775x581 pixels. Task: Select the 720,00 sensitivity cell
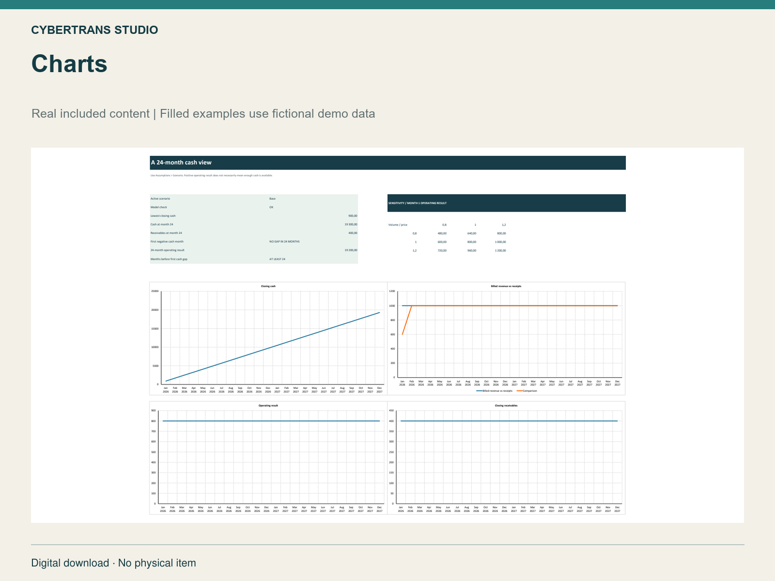(x=442, y=251)
